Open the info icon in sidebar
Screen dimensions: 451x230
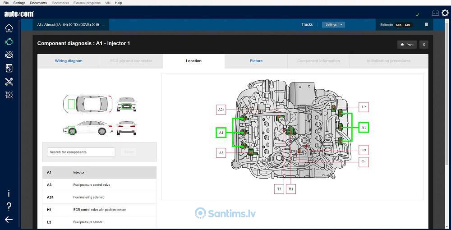[9, 193]
